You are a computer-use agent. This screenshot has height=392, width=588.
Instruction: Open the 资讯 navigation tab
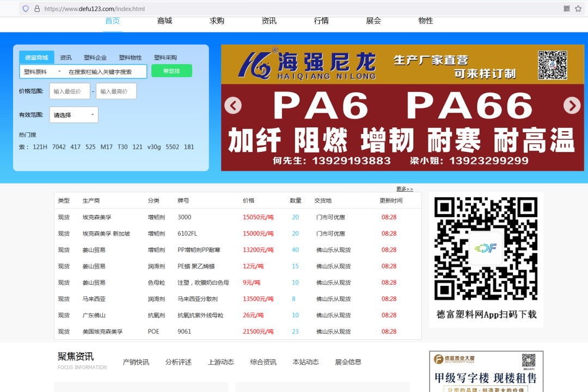269,21
